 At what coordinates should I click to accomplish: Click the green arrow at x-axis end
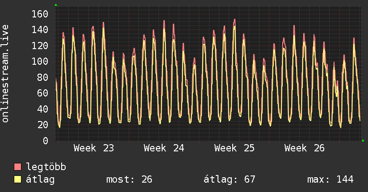pyautogui.click(x=363, y=141)
